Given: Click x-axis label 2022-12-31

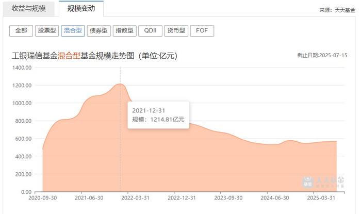Looking at the screenshot, I should coord(182,198).
